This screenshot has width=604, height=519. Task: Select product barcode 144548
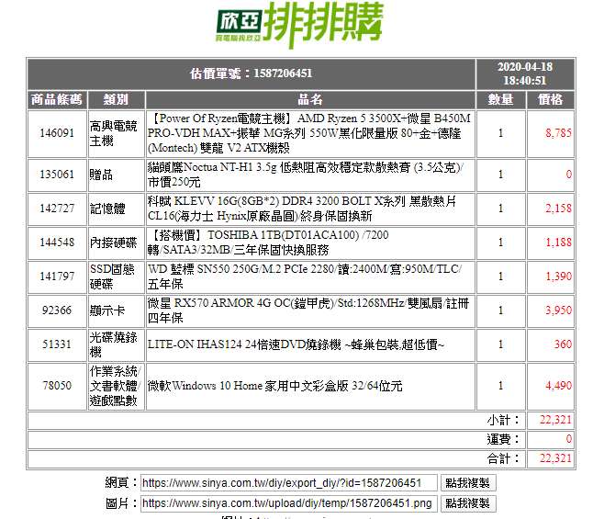click(57, 243)
